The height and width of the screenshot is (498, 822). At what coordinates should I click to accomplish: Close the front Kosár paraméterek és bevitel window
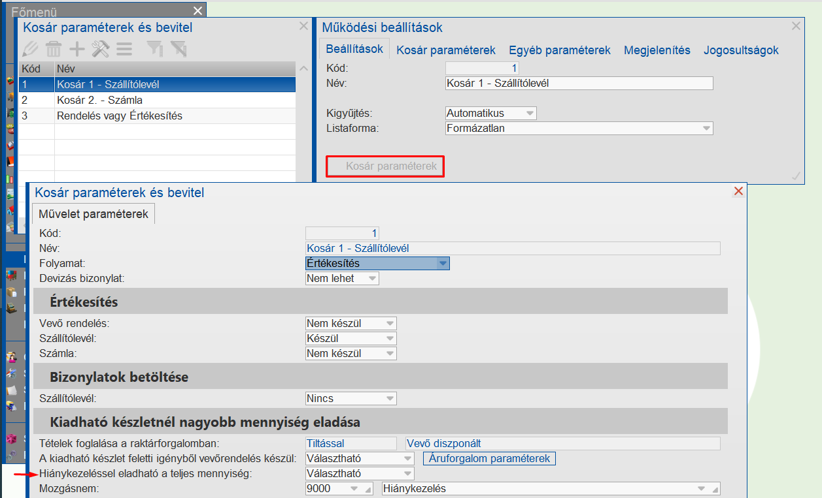(738, 191)
